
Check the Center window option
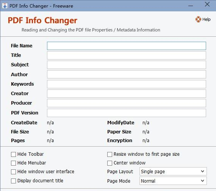tap(110, 163)
